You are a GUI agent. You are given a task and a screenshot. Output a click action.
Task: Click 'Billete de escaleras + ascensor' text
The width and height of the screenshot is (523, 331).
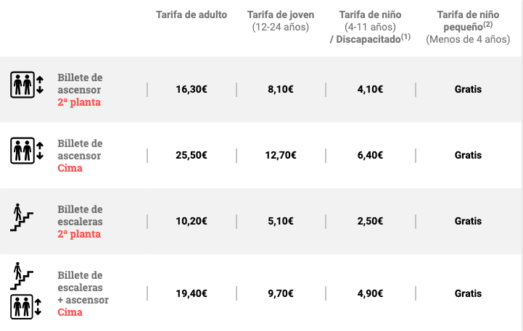(x=83, y=288)
